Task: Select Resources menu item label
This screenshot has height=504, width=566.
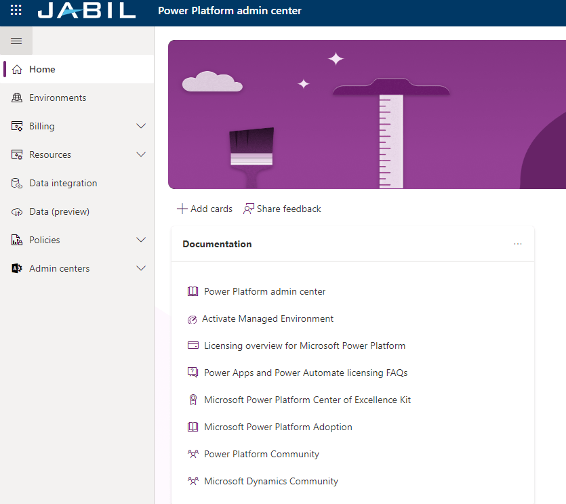Action: (x=50, y=154)
